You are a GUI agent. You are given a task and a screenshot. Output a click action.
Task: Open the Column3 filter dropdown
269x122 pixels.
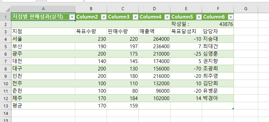[136, 17]
